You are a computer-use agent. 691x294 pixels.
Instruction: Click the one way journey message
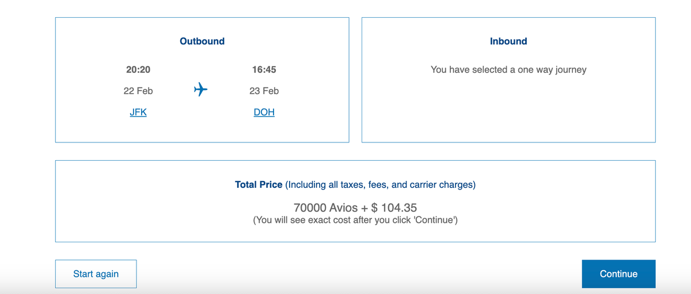[508, 69]
